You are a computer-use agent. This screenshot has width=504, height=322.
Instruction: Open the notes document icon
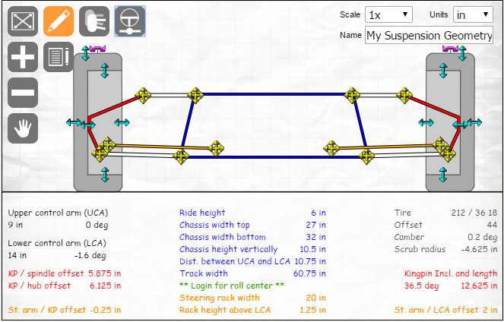point(59,57)
